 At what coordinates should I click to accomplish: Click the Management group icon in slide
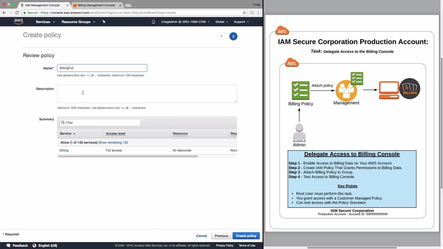(346, 91)
